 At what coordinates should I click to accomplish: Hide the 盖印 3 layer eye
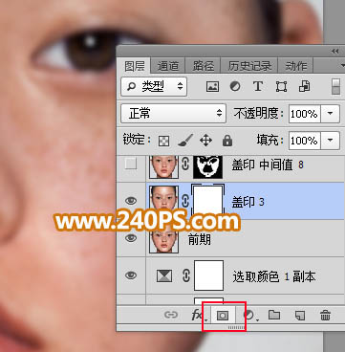(x=131, y=201)
